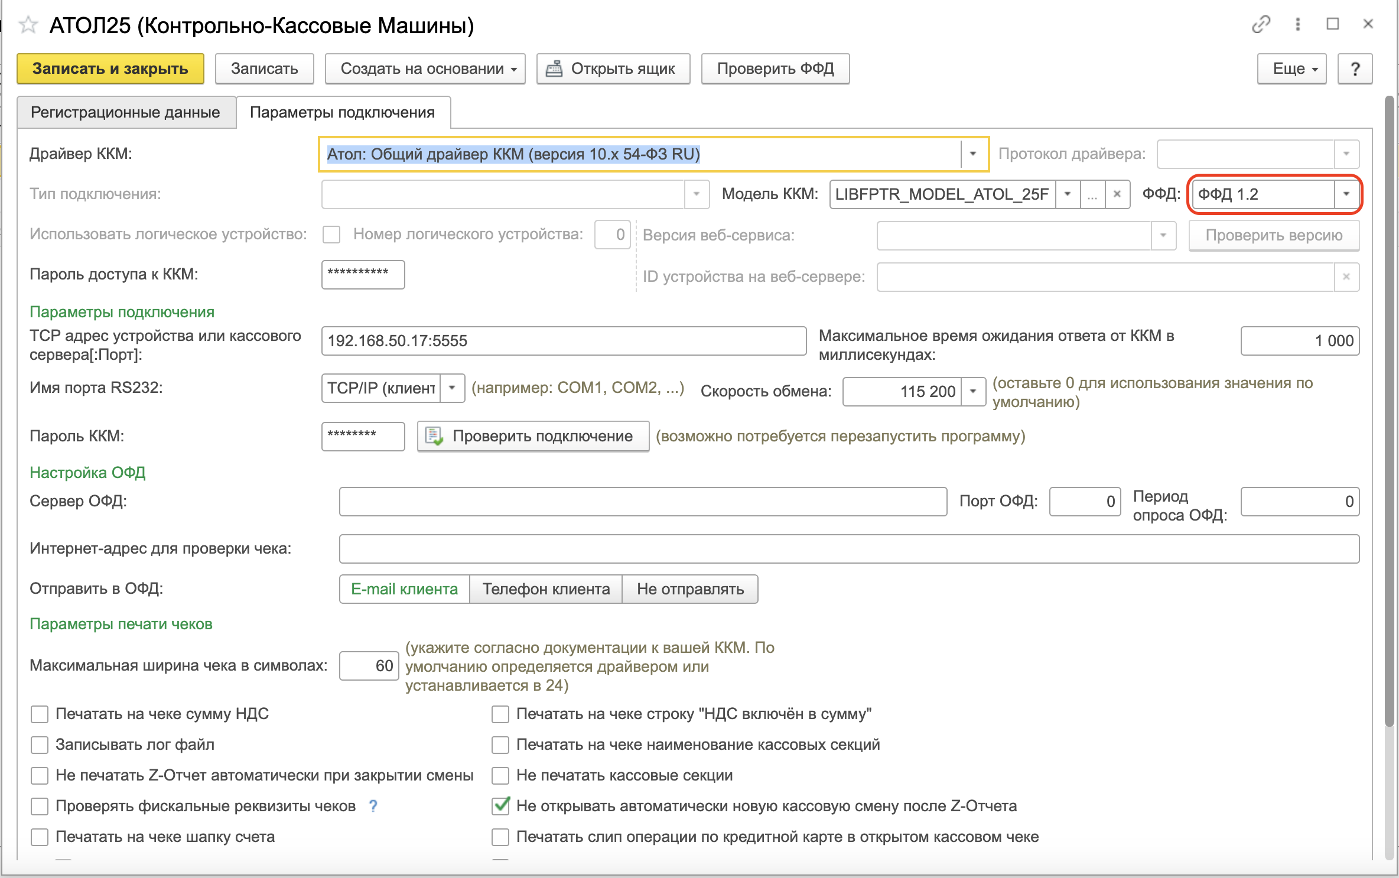Image resolution: width=1399 pixels, height=878 pixels.
Task: Clear ID устройства на веб-сервере field
Action: [1346, 277]
